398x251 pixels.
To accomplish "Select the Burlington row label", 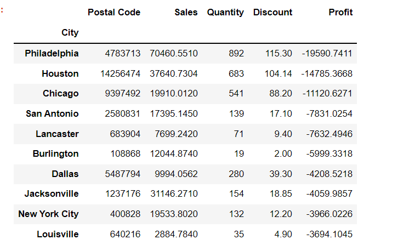I will click(x=55, y=154).
